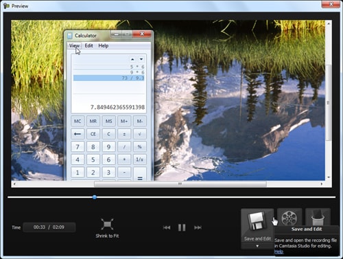
Task: Click the Calculator digit 7 button
Action: pyautogui.click(x=78, y=147)
